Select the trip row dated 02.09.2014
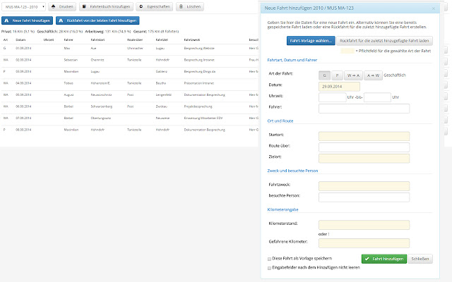 click(130, 60)
